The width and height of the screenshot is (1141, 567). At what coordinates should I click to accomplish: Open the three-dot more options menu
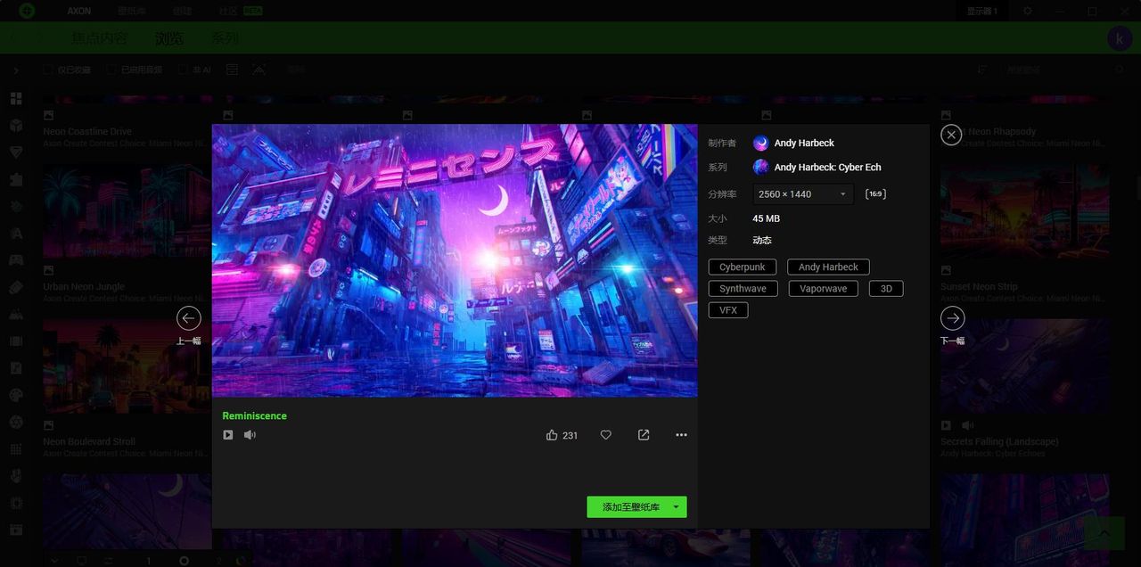click(682, 435)
